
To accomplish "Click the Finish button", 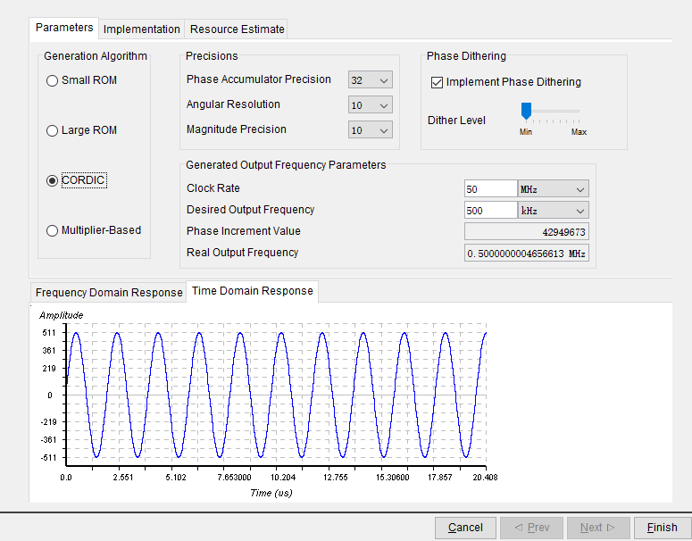I will [662, 528].
